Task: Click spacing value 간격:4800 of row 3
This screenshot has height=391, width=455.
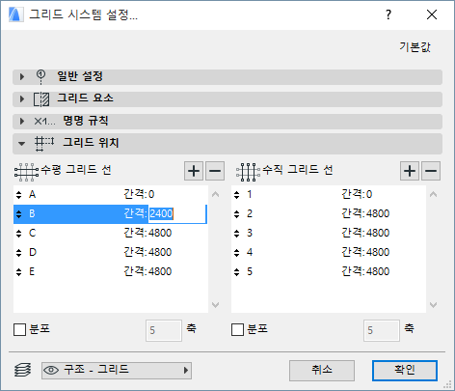Action: (365, 233)
